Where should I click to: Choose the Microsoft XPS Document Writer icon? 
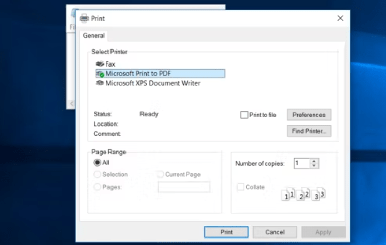tap(100, 83)
